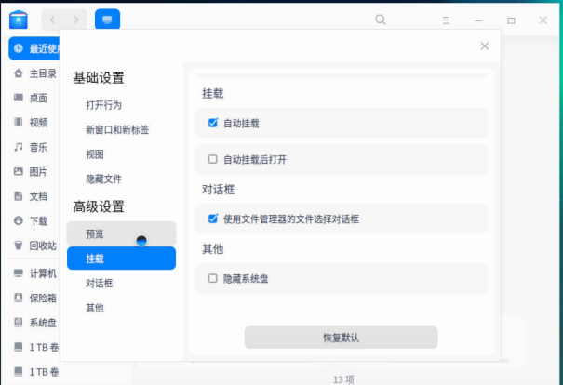Uncheck 使用文件管理器的文件选择对话框

213,219
